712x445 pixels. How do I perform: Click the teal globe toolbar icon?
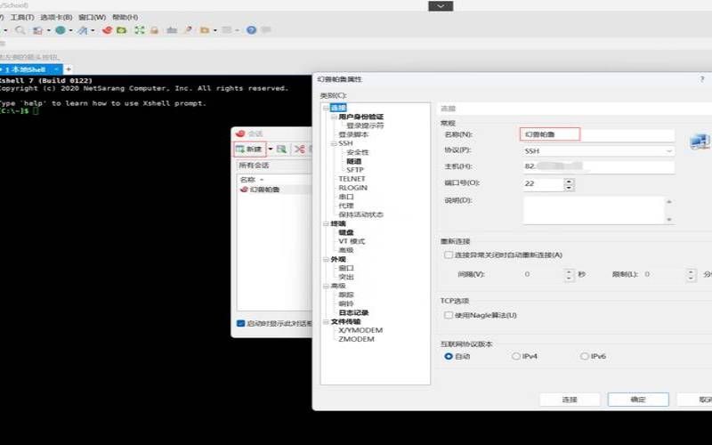point(61,30)
